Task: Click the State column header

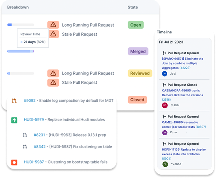Action: [x=133, y=7]
